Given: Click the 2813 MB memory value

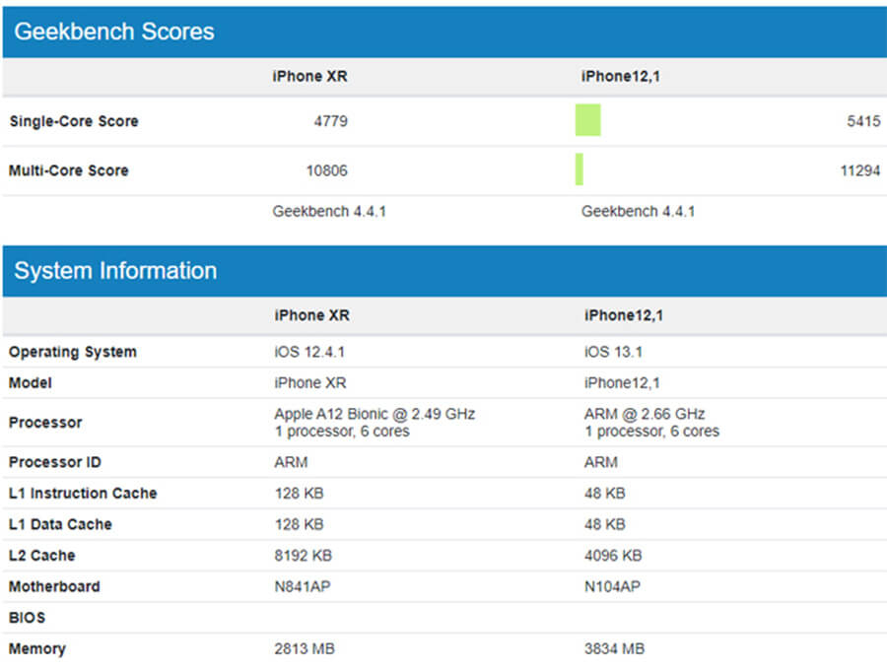Looking at the screenshot, I should tap(305, 648).
